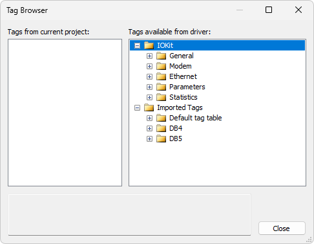Screen dimensions: 314x244
Task: Expand the DB4 node
Action: 149,128
